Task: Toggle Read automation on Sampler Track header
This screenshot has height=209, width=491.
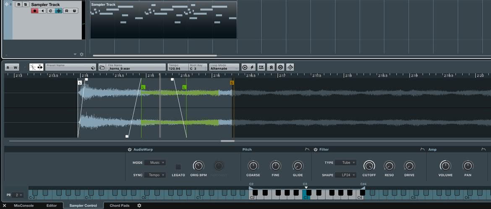Action: pos(66,11)
